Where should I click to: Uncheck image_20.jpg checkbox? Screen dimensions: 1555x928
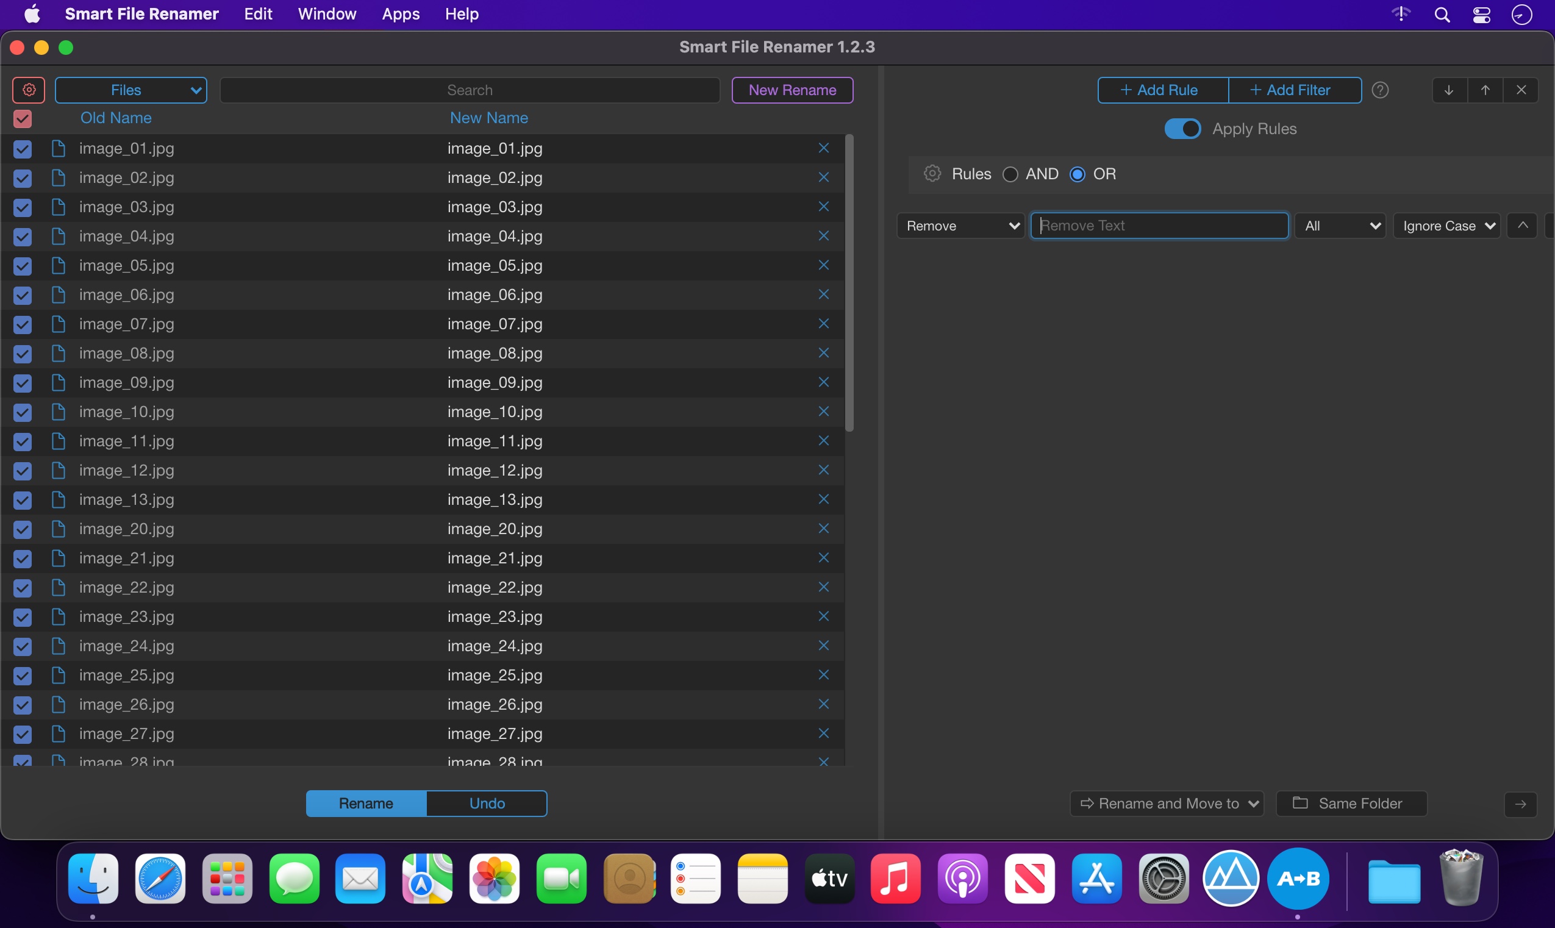point(23,529)
